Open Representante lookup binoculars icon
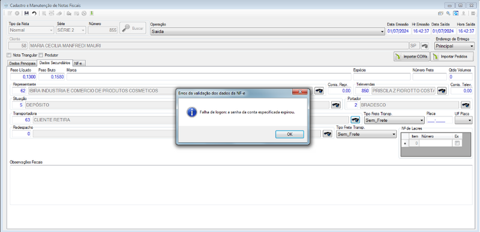 pos(319,91)
